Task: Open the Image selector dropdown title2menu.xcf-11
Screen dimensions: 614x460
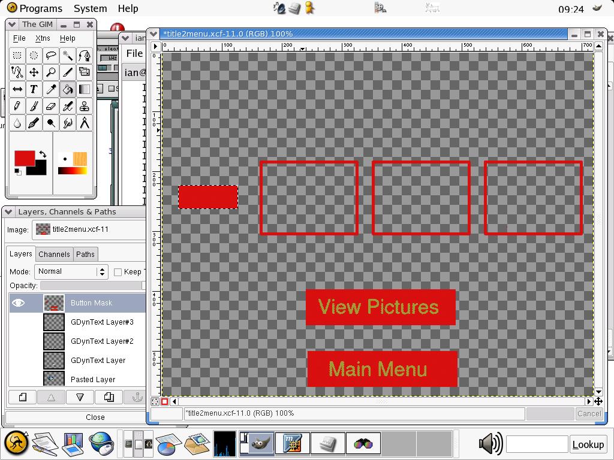Action: click(90, 229)
